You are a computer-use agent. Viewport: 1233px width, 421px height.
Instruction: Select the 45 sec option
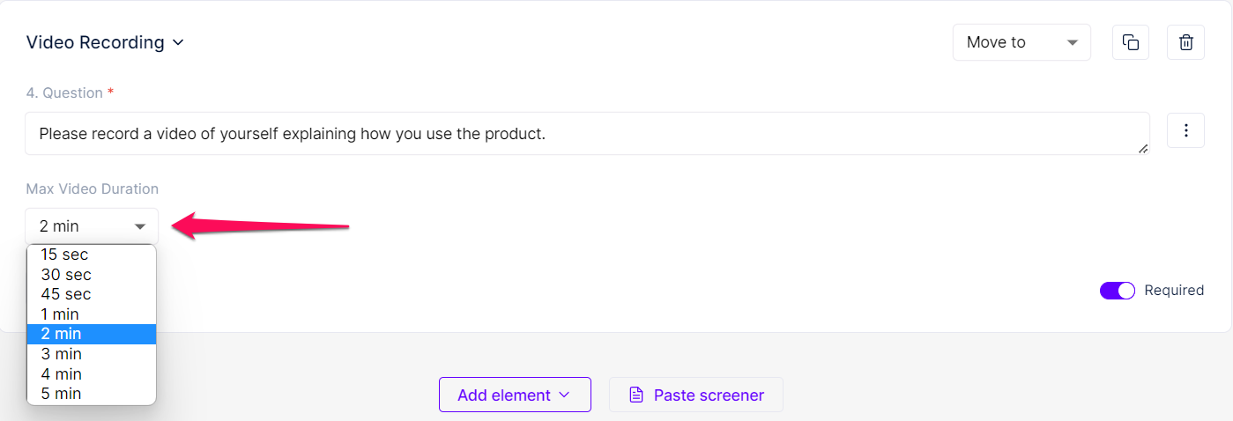tap(92, 294)
